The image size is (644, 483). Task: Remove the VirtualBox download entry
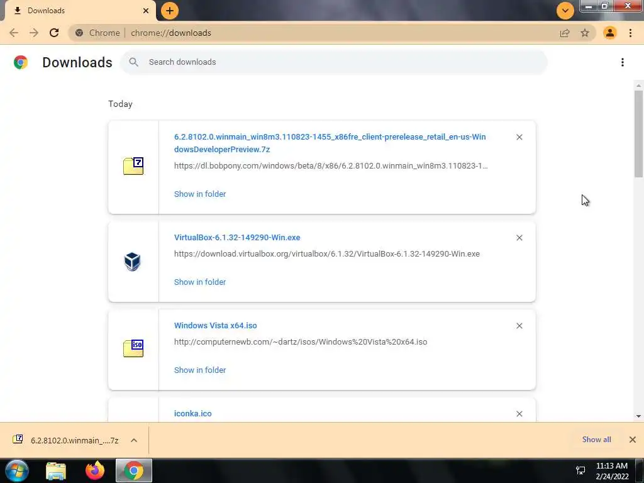[x=519, y=238]
